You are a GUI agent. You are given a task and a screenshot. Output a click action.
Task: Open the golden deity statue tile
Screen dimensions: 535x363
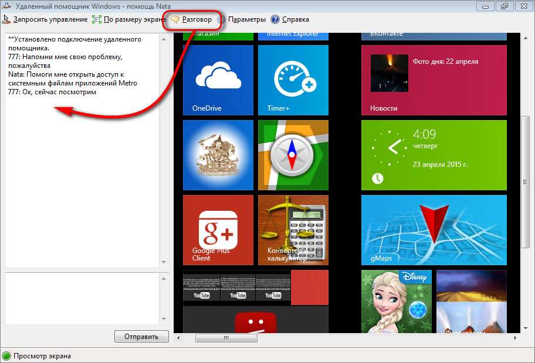tap(218, 155)
